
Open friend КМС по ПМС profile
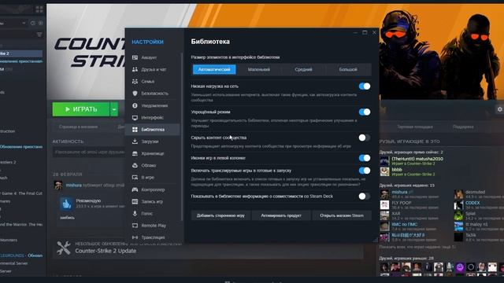coord(404,224)
